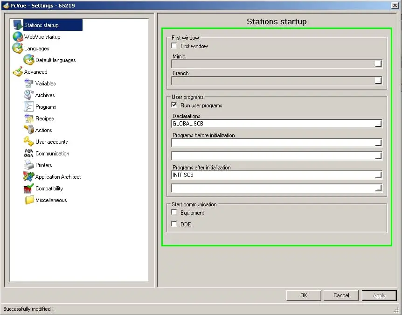Click the first Programs before initialization field
This screenshot has height=315, width=402.
pos(273,143)
